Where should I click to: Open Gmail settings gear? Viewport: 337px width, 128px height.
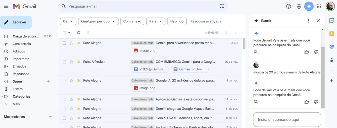[299, 6]
